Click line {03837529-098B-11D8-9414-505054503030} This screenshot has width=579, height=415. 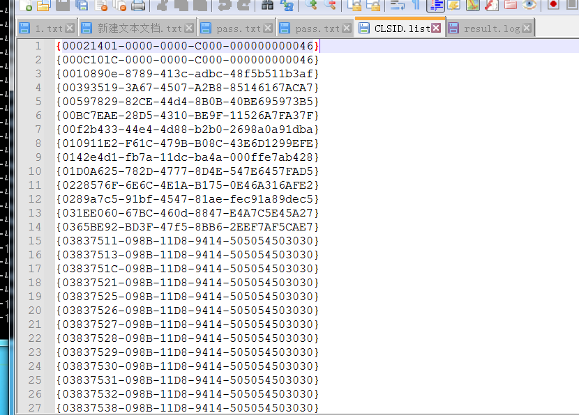[x=188, y=352]
